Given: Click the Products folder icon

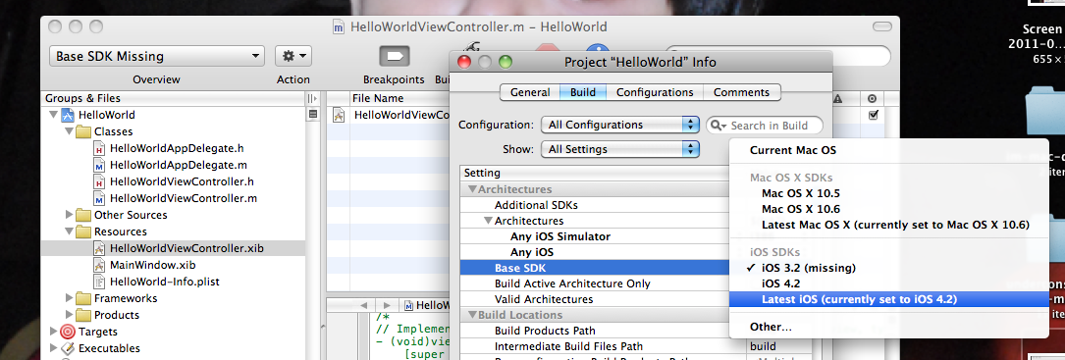Looking at the screenshot, I should coord(82,315).
